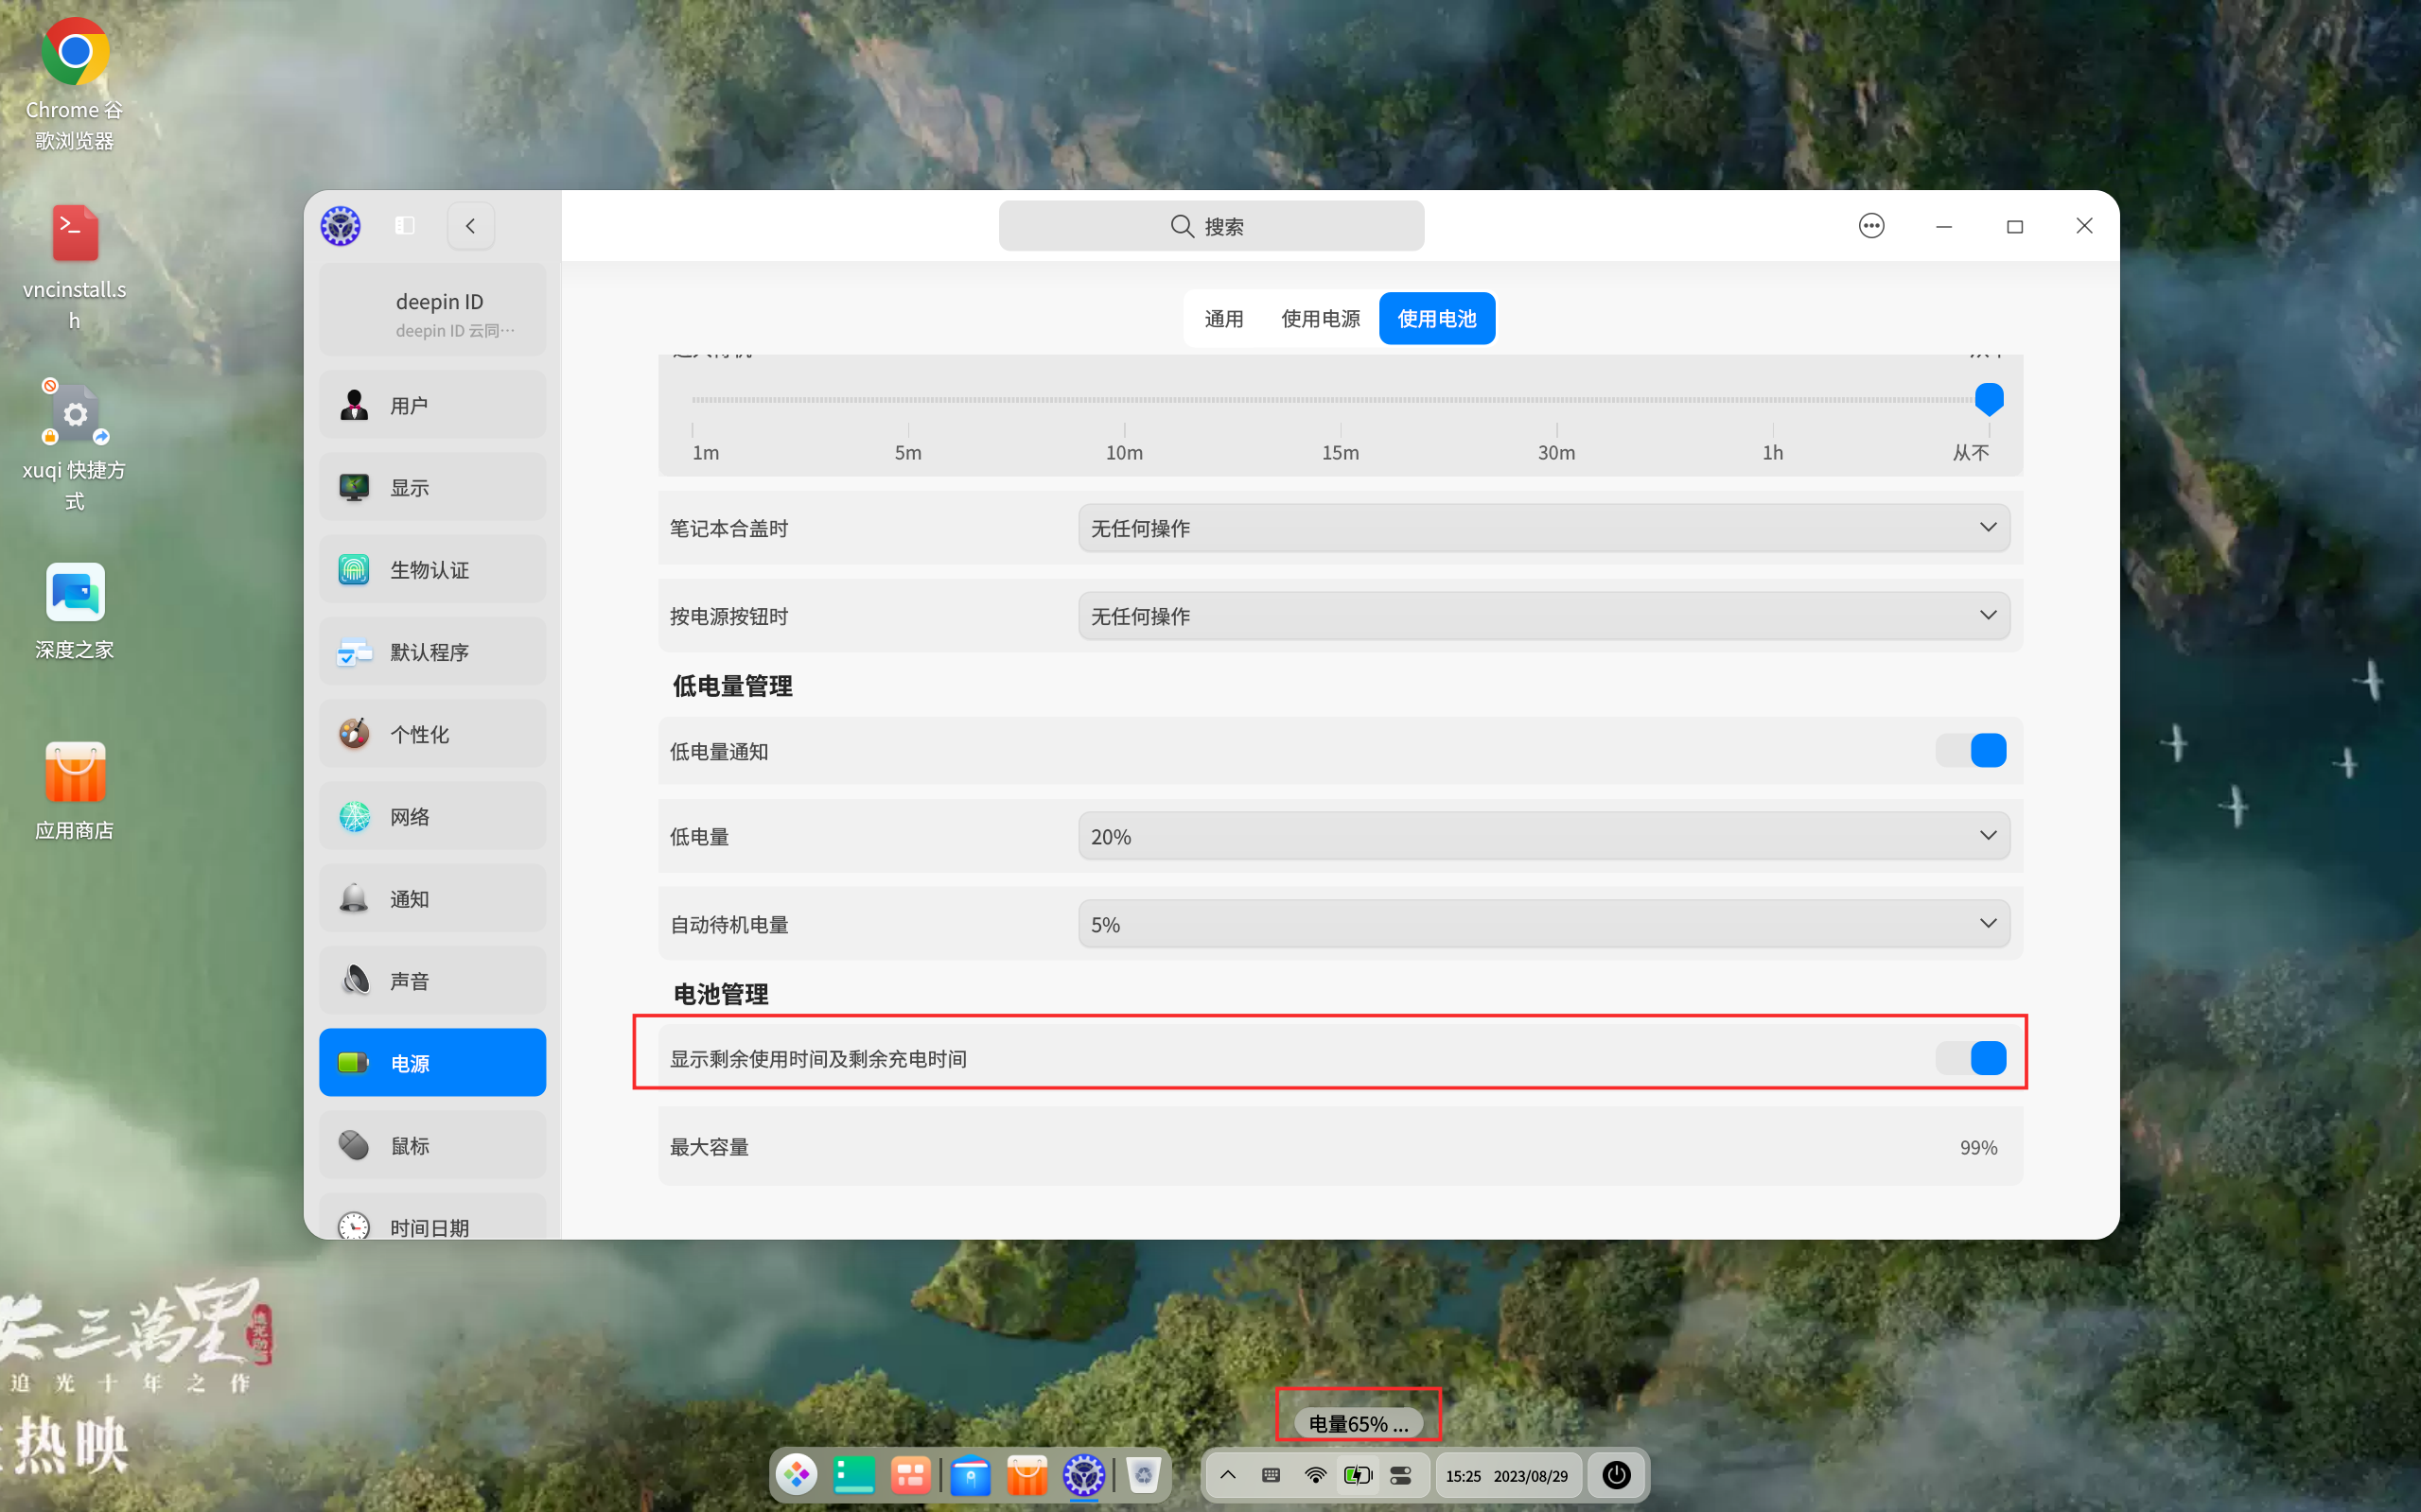
Task: Open the more options menu in title bar
Action: tap(1869, 225)
